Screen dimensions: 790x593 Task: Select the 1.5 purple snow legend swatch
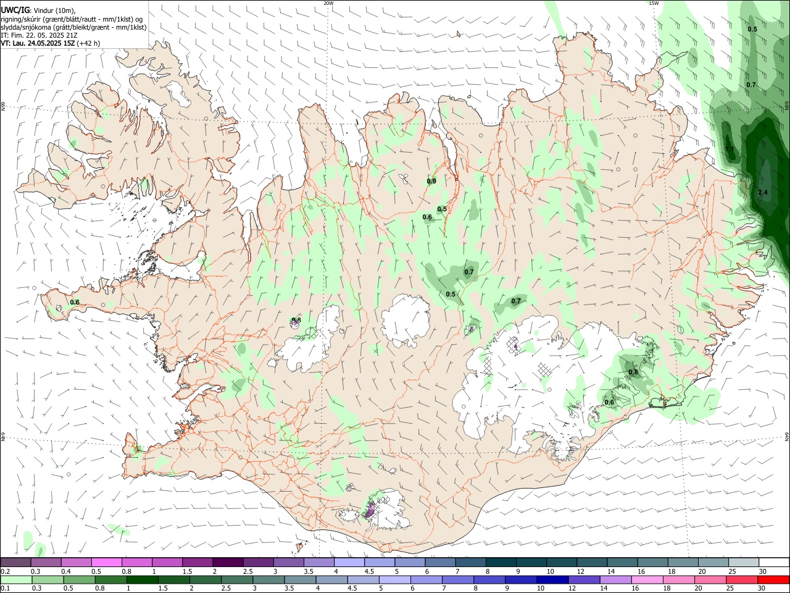click(x=197, y=562)
